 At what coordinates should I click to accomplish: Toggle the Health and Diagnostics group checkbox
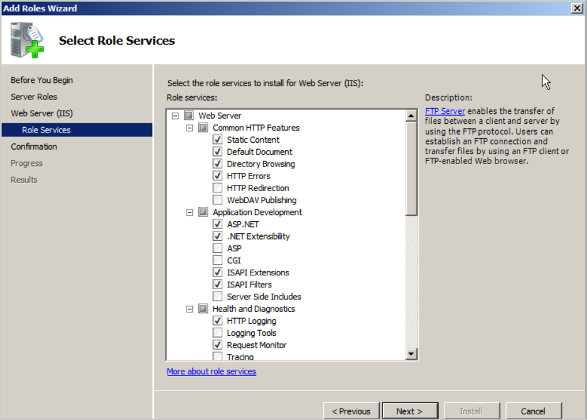pyautogui.click(x=203, y=309)
